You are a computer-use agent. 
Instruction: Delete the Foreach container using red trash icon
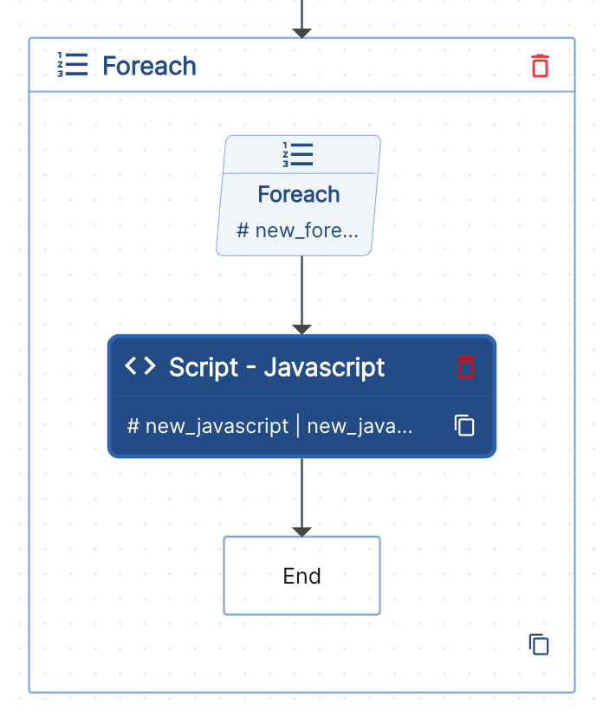pos(540,66)
